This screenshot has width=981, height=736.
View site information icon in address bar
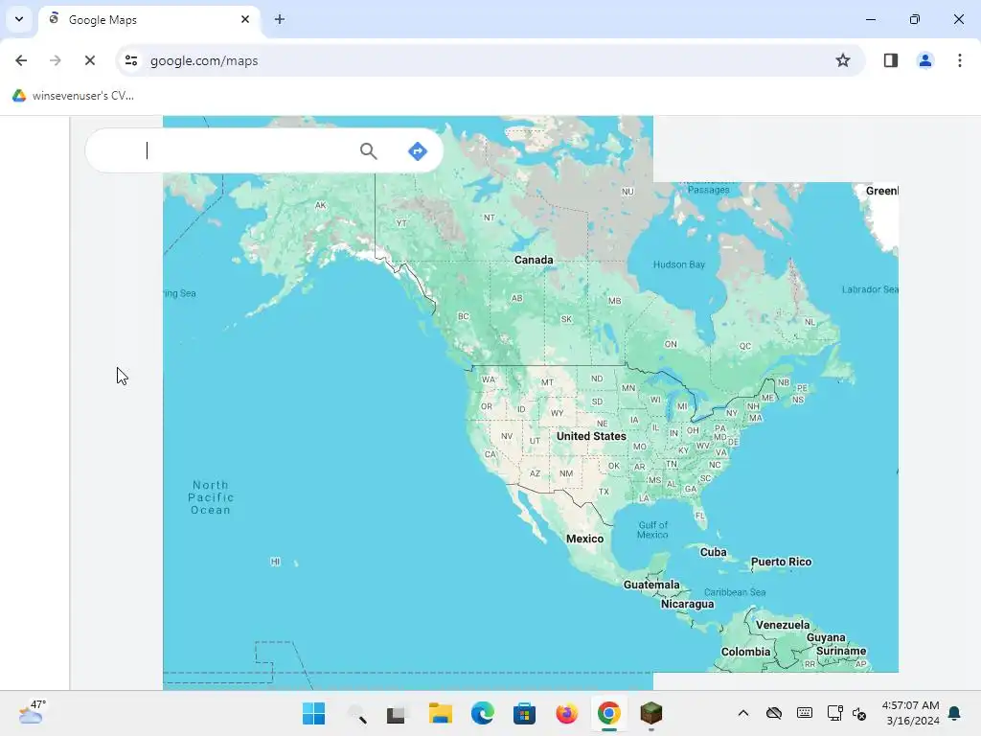coord(131,60)
